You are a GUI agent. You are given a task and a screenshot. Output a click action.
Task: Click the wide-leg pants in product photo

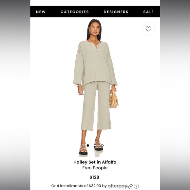coord(96,107)
